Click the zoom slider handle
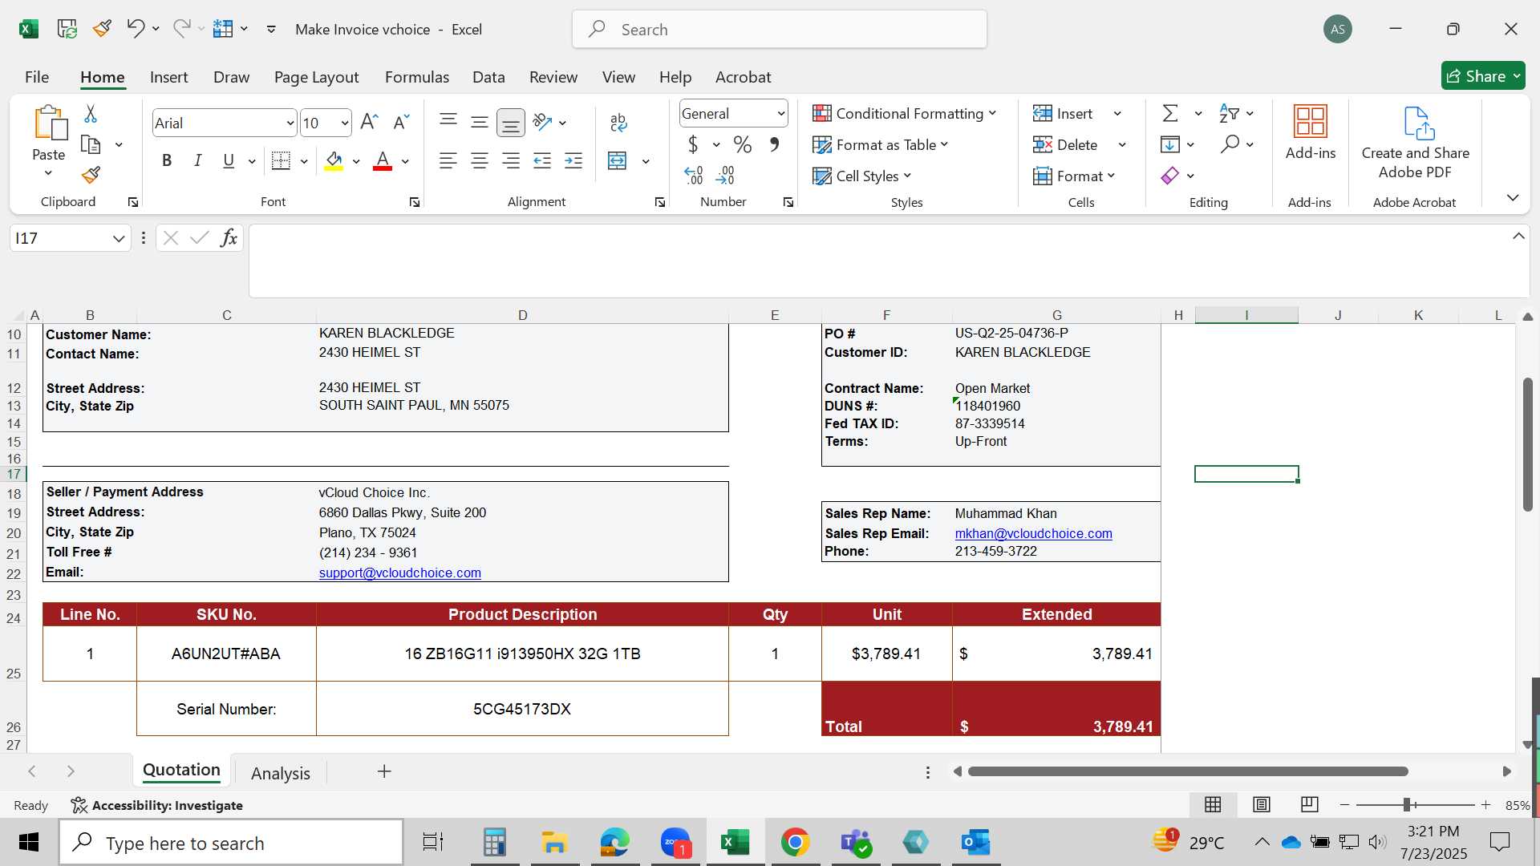The height and width of the screenshot is (866, 1540). point(1406,804)
